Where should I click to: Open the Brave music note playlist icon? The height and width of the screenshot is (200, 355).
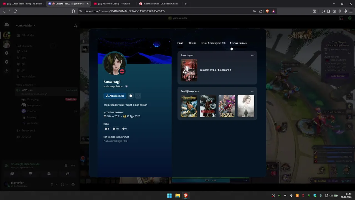[323, 11]
